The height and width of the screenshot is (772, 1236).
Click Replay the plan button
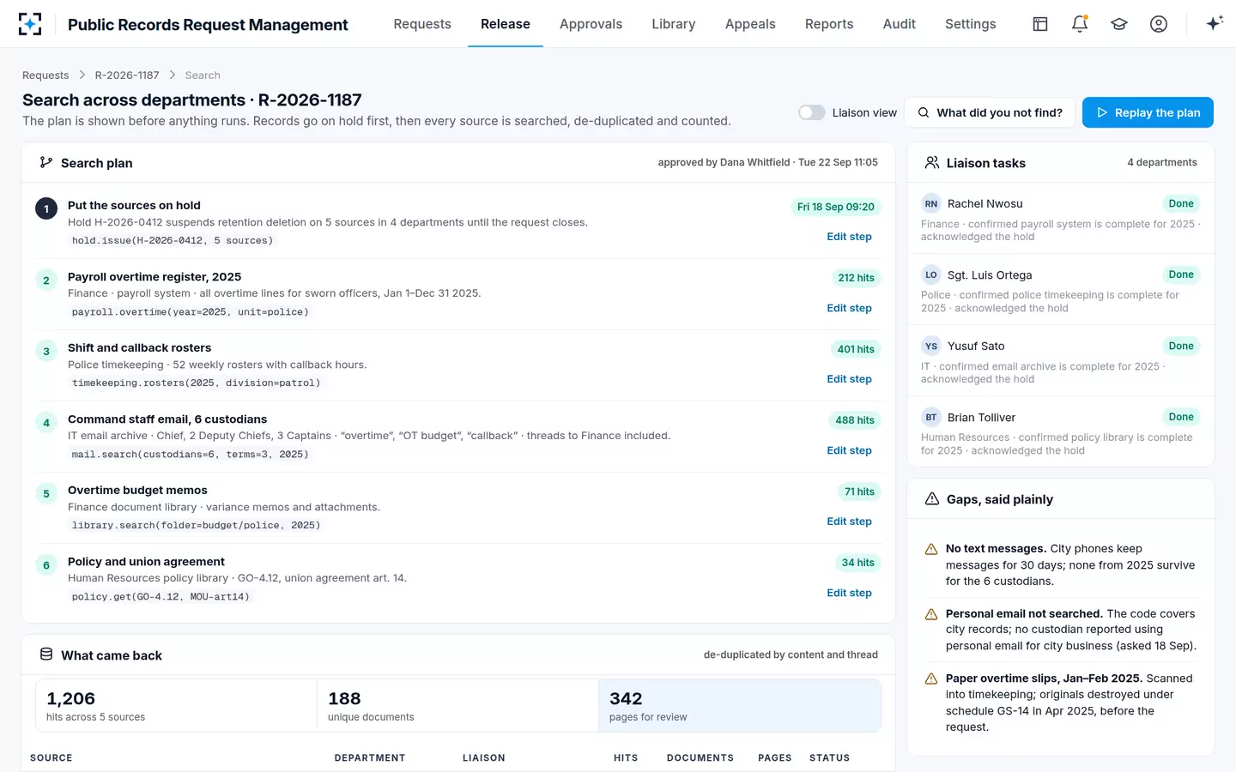click(1148, 112)
